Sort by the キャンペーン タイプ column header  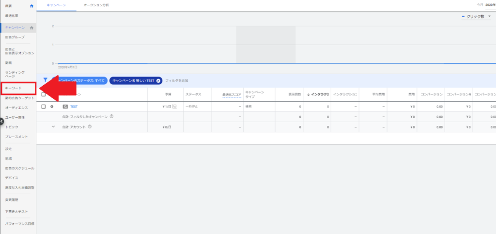point(255,94)
